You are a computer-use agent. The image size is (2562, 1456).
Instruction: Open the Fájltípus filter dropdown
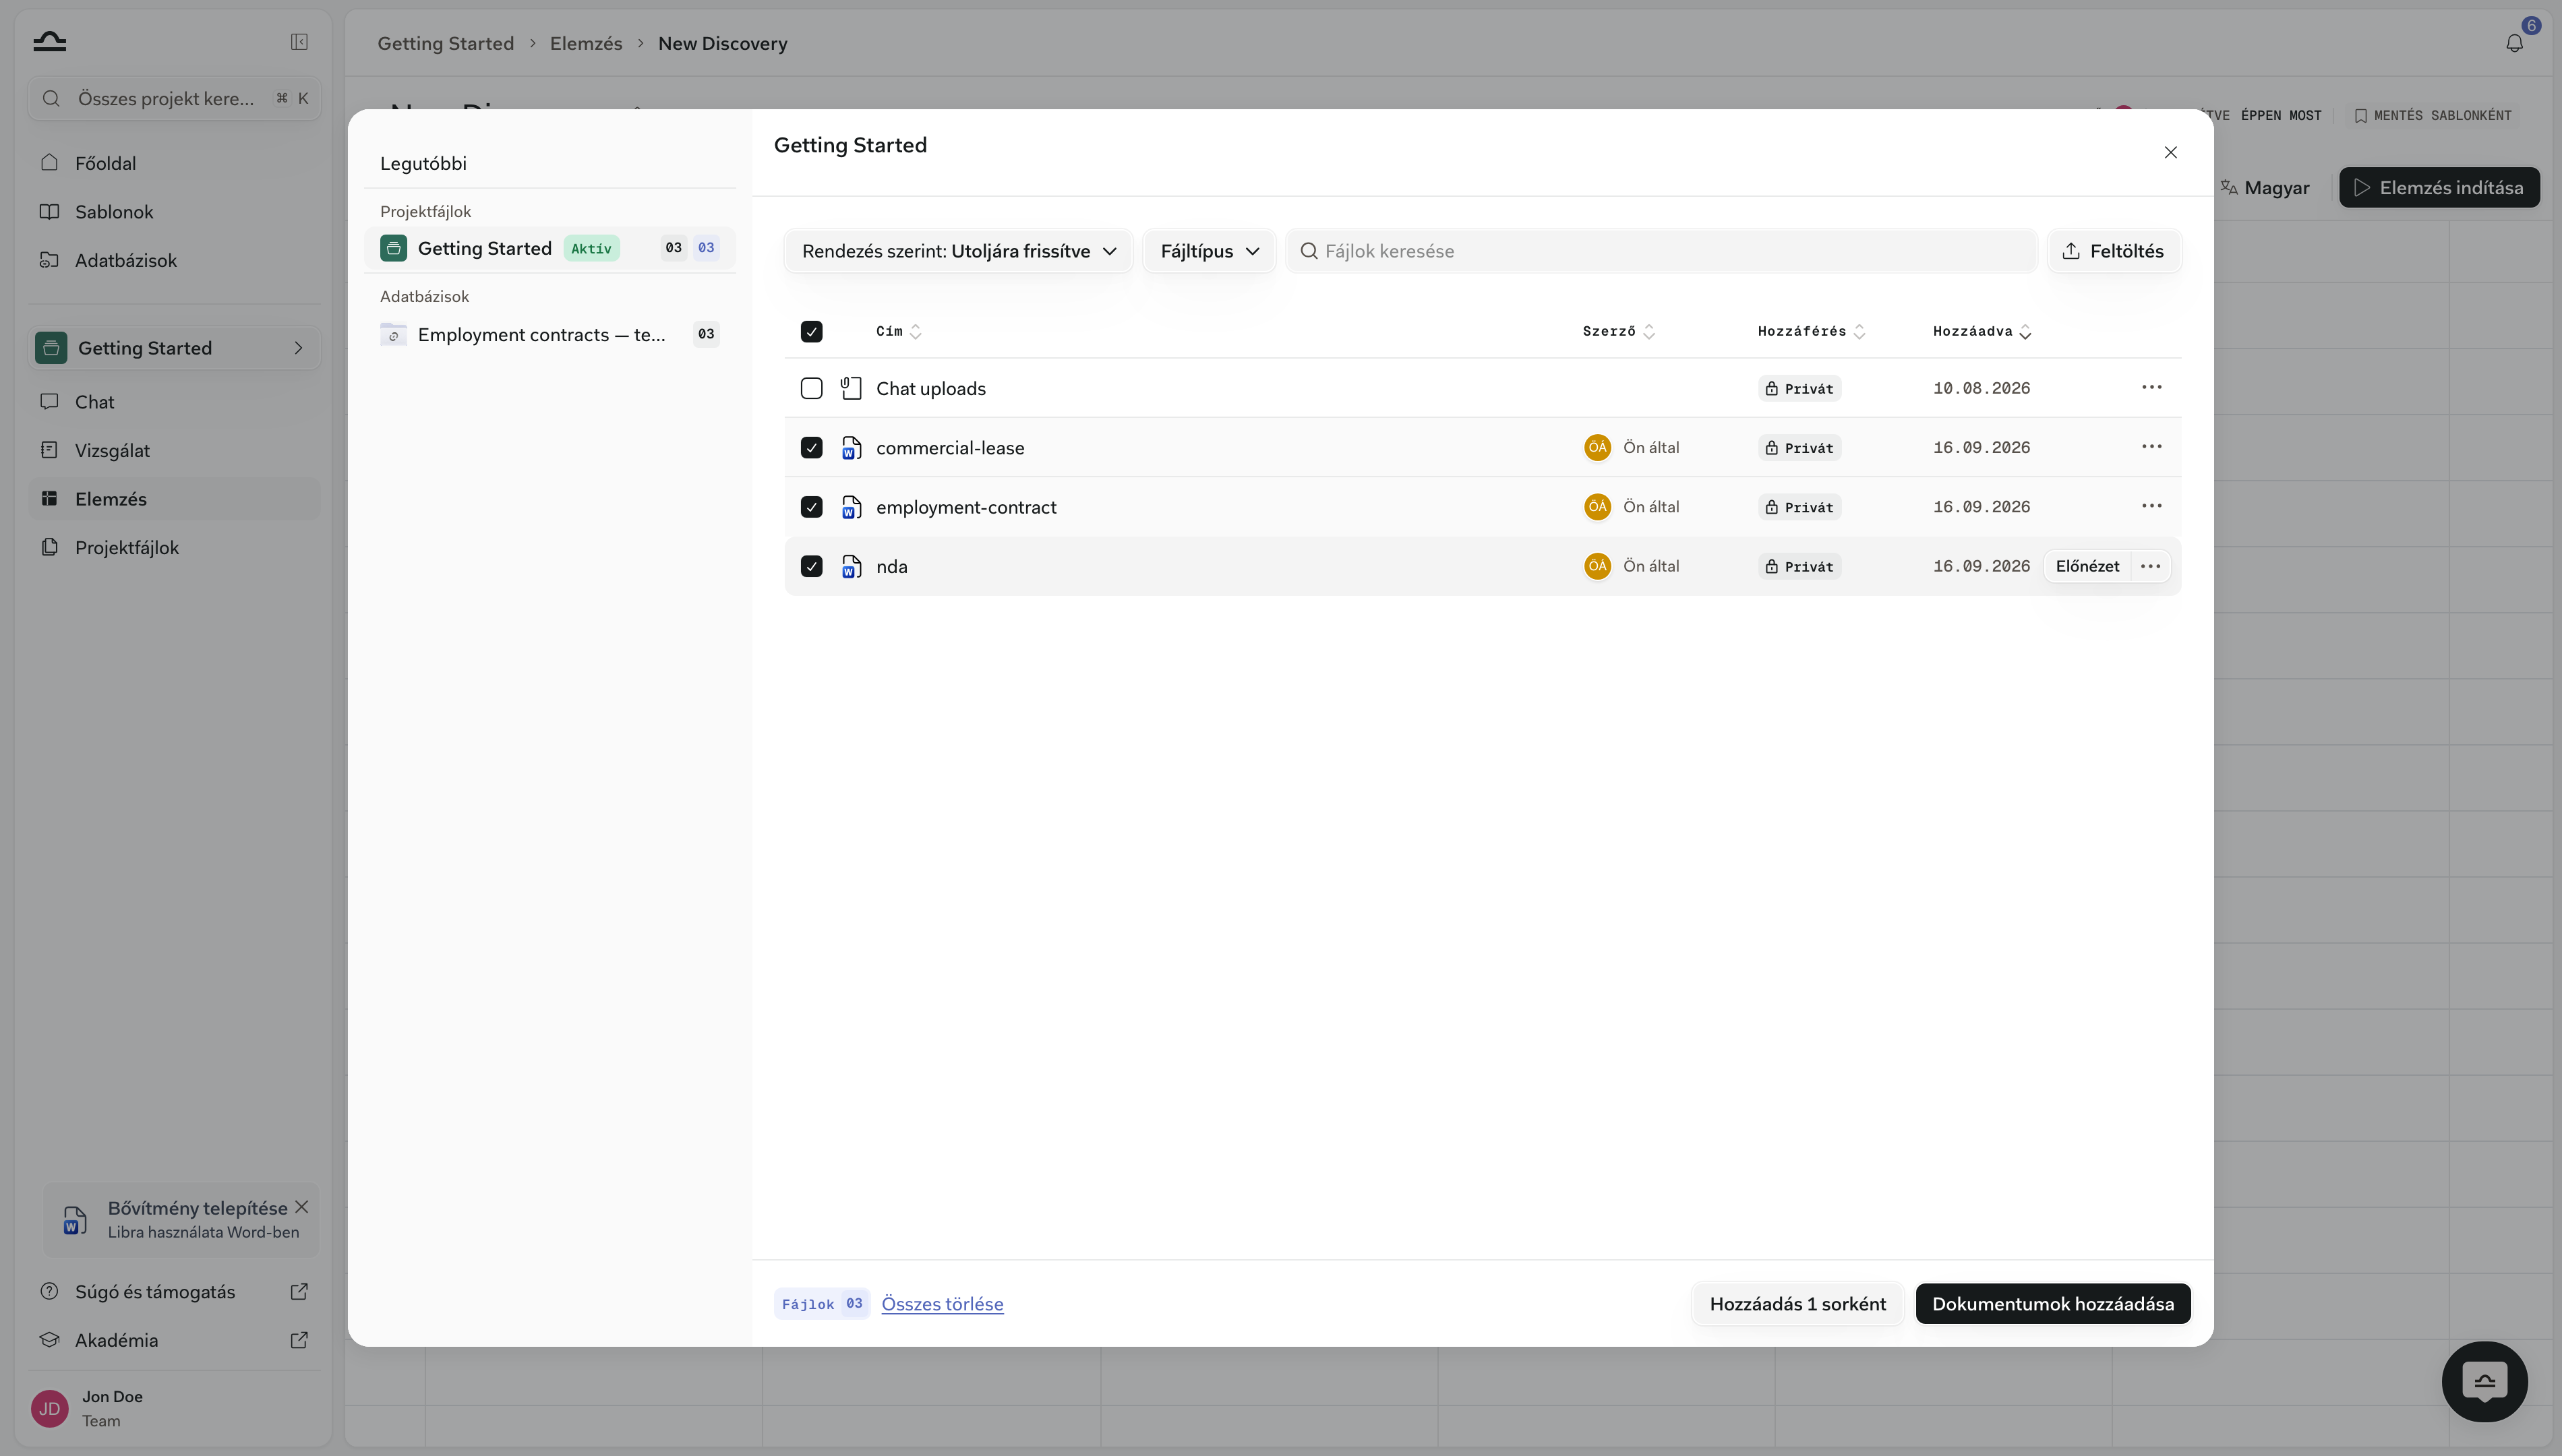(x=1209, y=251)
